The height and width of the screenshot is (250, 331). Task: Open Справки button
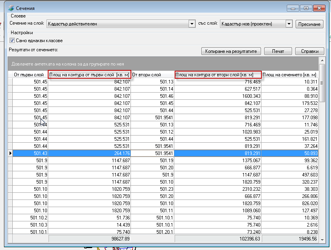(310, 51)
